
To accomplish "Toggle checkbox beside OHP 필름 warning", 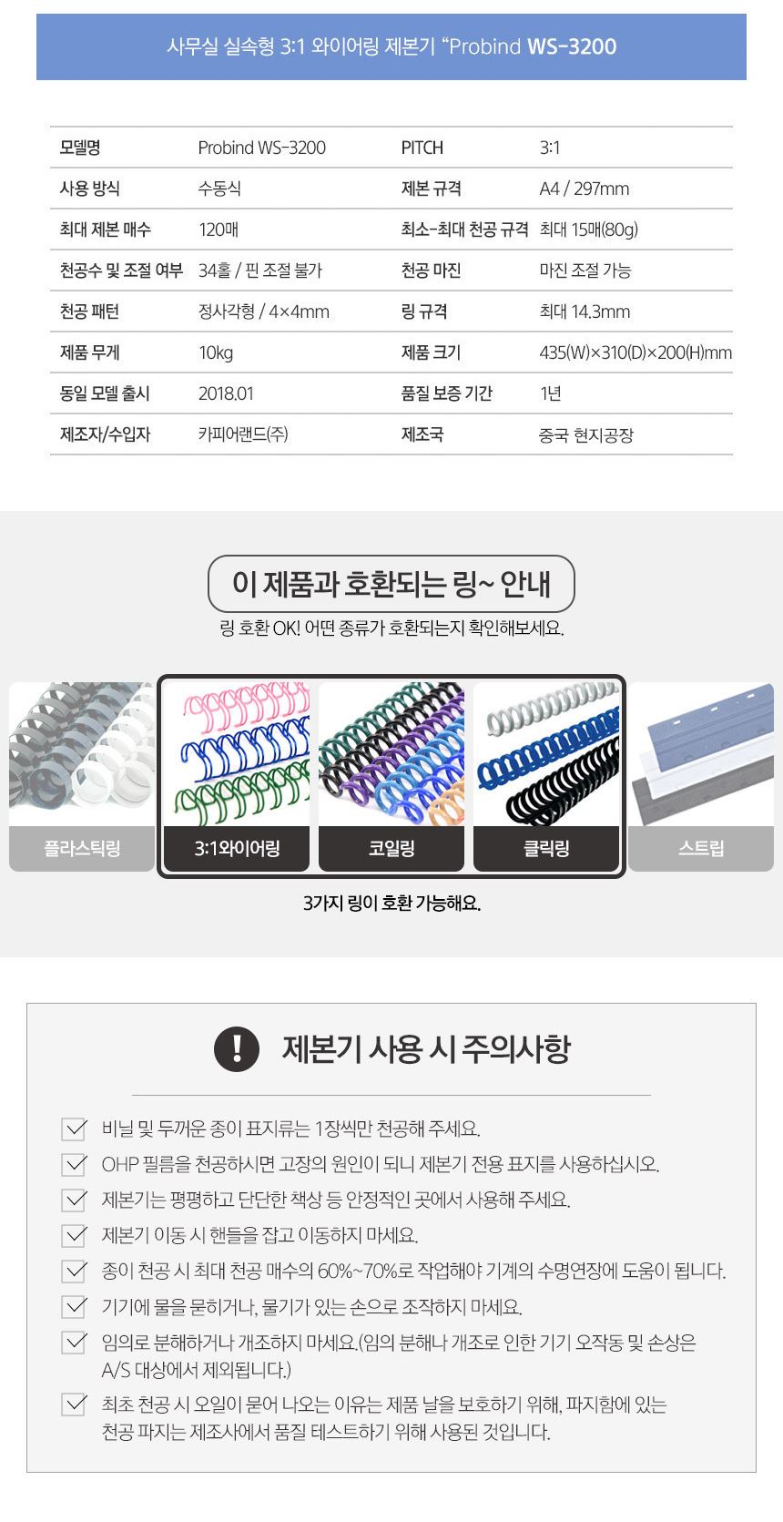I will pos(74,1165).
